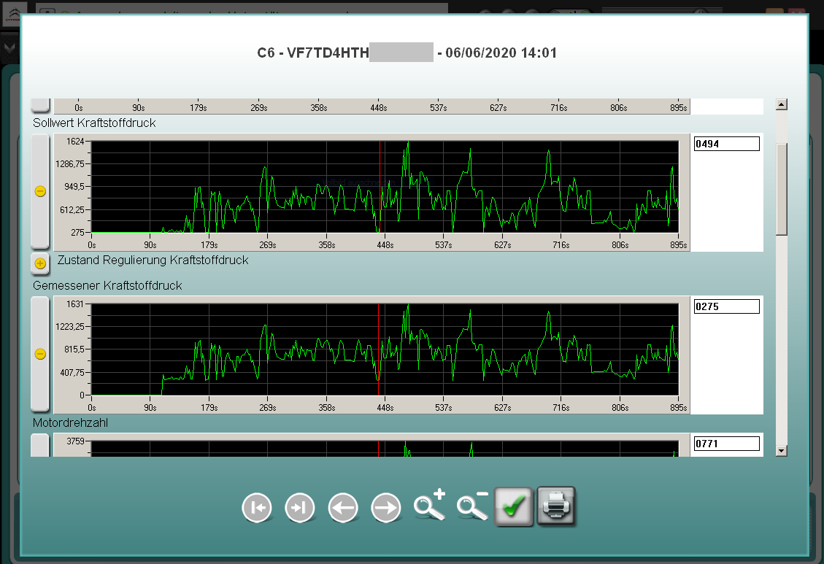The width and height of the screenshot is (824, 564).
Task: Click the Gemessener Kraftstoffdruck label
Action: pyautogui.click(x=107, y=286)
